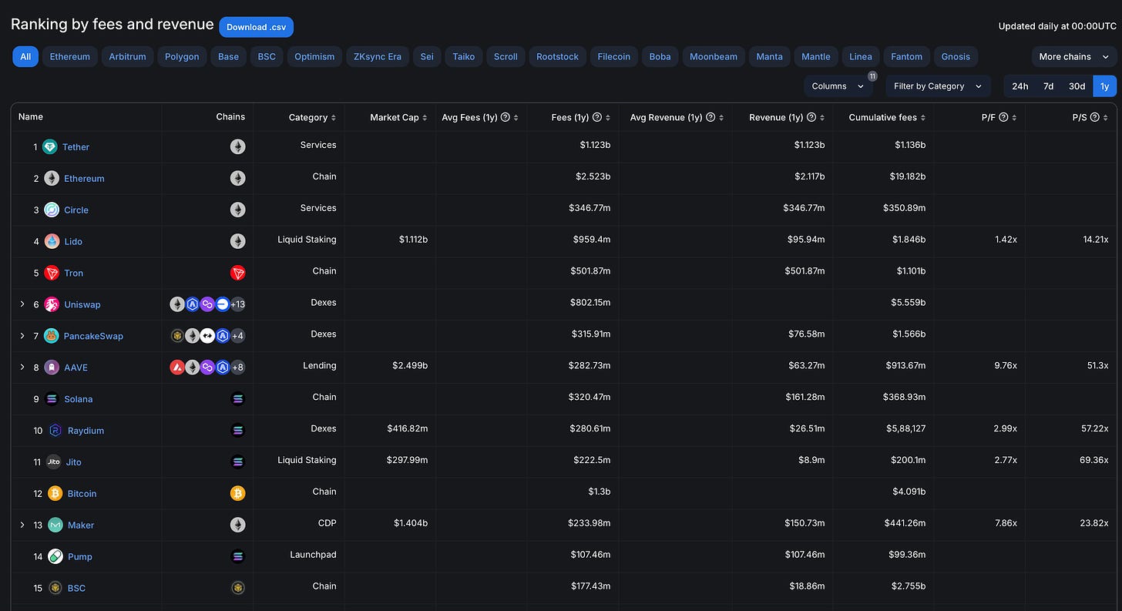Click the Tether logo icon
The height and width of the screenshot is (611, 1122).
pyautogui.click(x=50, y=147)
